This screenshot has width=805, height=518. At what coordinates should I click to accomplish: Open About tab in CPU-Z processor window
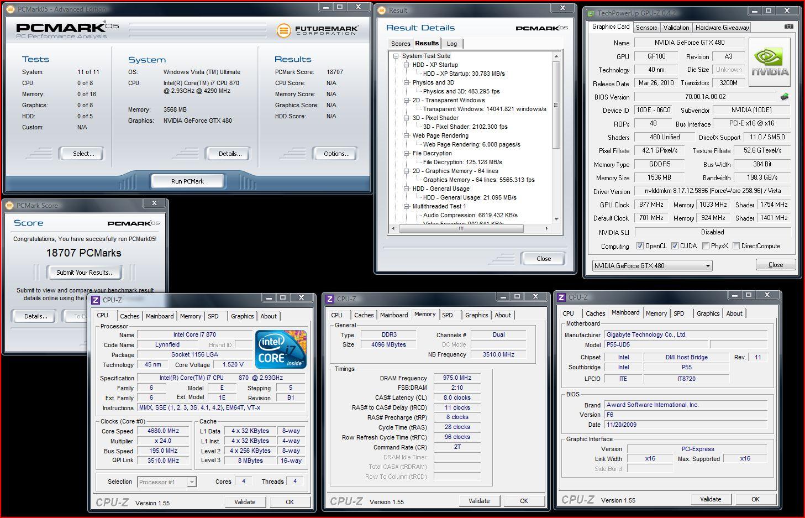269,316
